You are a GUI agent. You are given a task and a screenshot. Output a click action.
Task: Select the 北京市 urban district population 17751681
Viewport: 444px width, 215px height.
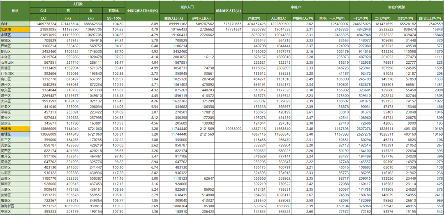(229, 30)
